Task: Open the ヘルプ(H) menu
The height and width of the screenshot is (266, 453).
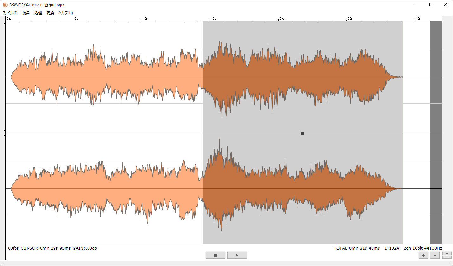Action: click(x=66, y=13)
